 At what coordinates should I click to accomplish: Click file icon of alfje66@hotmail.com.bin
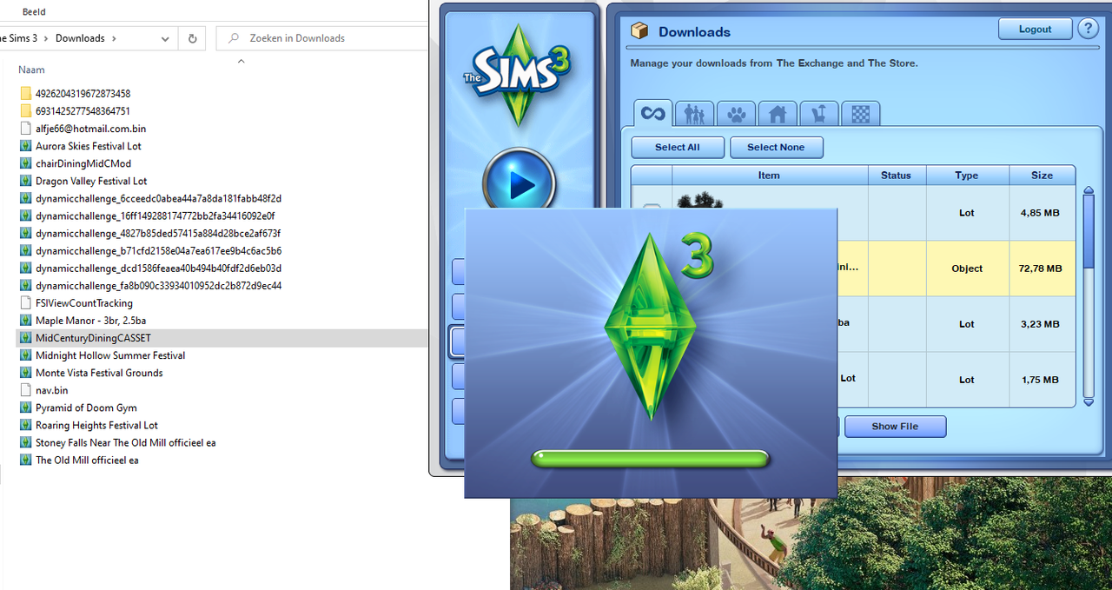[25, 128]
